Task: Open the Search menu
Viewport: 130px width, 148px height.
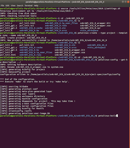Action: click(20, 6)
